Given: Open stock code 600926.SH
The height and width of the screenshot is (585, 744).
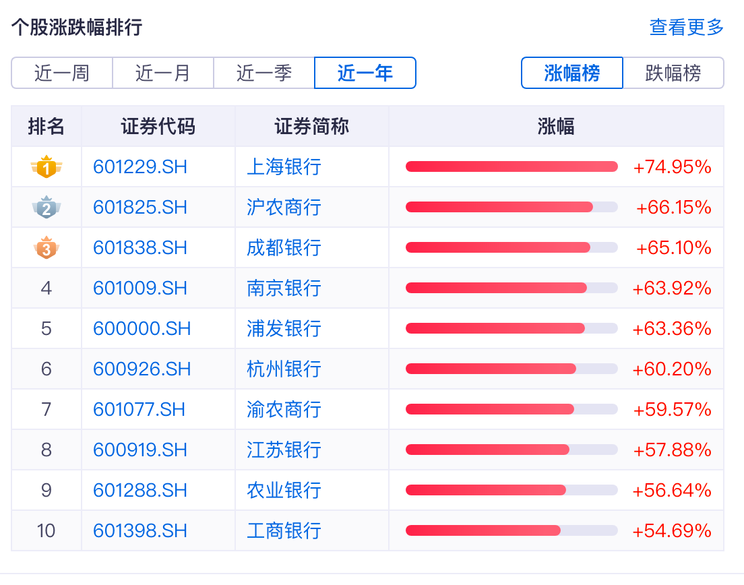Looking at the screenshot, I should pyautogui.click(x=142, y=369).
